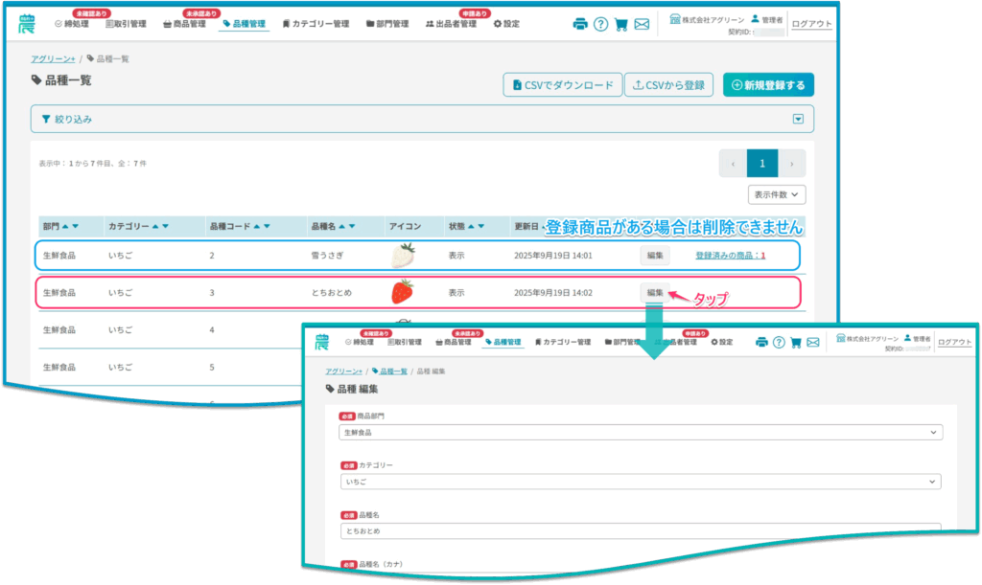Open the カテゴリー dropdown showing いちご
982x585 pixels.
coord(641,482)
